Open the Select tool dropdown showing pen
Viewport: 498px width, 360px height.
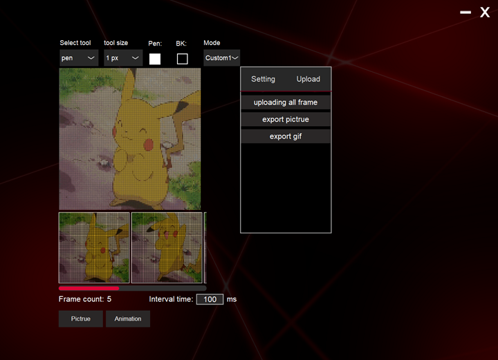79,58
